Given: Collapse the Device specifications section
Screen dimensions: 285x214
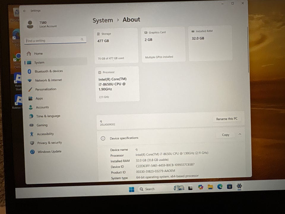Looking at the screenshot, I should click(240, 134).
